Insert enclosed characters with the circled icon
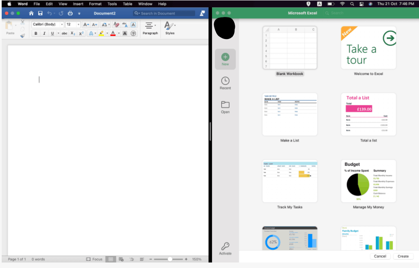Viewport: 419px width, 268px height. [133, 33]
